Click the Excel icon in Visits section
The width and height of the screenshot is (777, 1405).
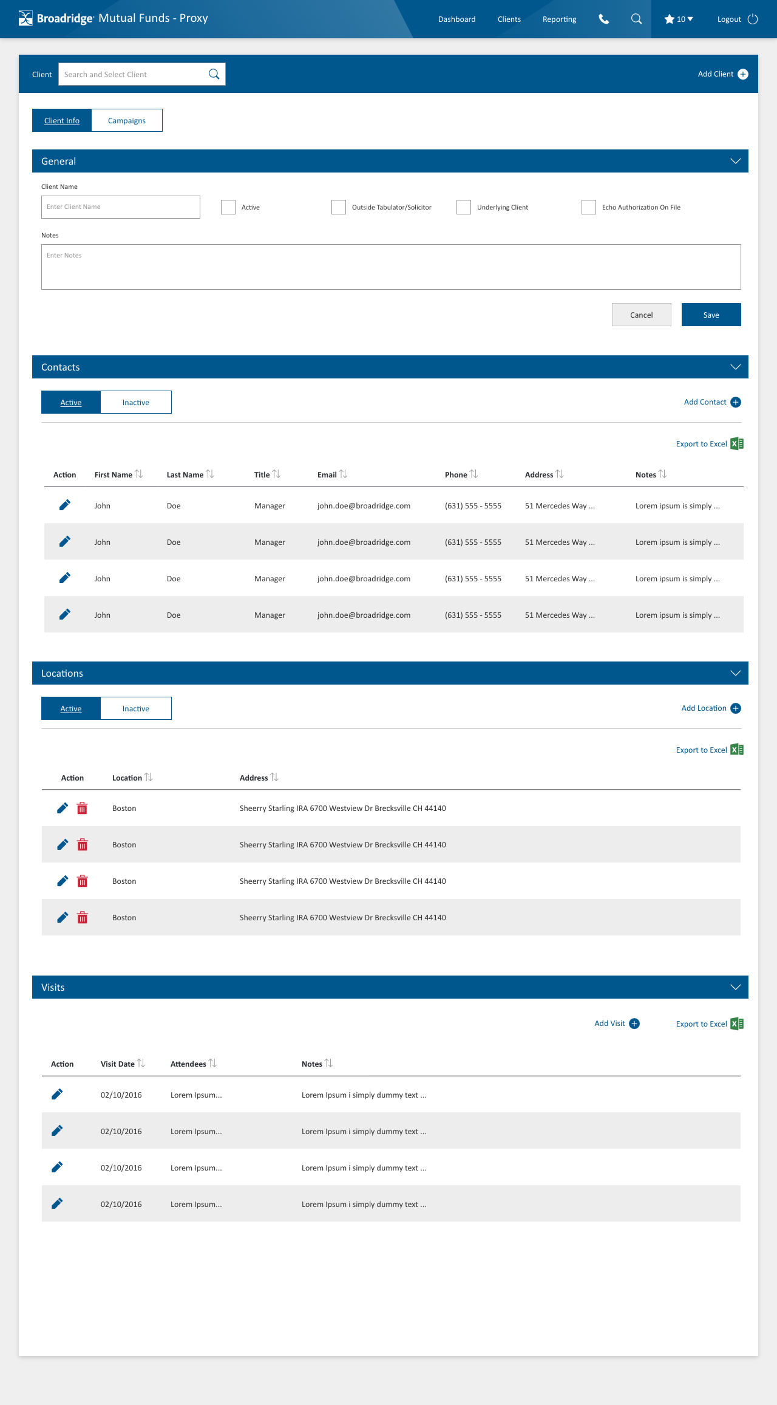737,1024
